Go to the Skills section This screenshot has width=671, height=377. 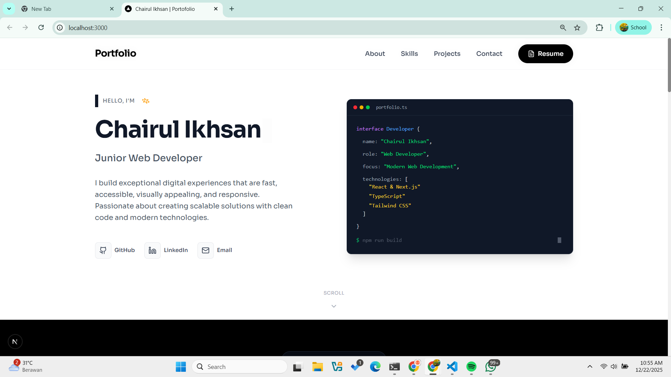pos(409,54)
